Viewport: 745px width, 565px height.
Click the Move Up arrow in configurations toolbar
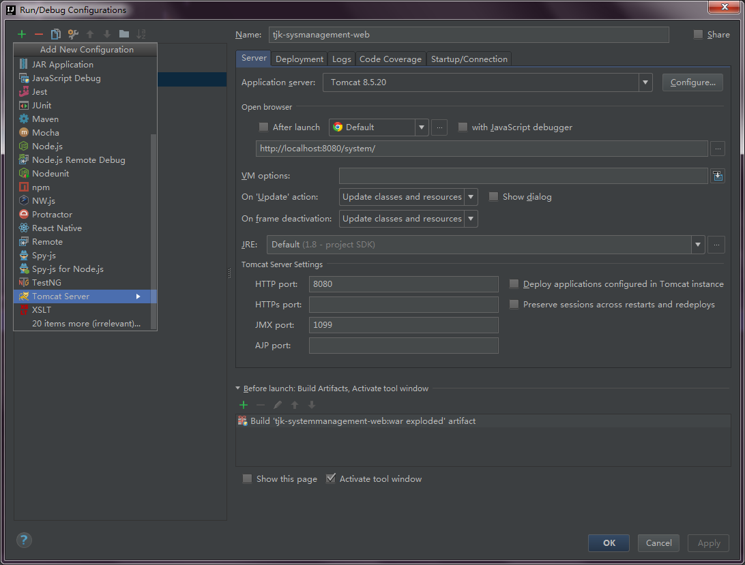tap(90, 34)
